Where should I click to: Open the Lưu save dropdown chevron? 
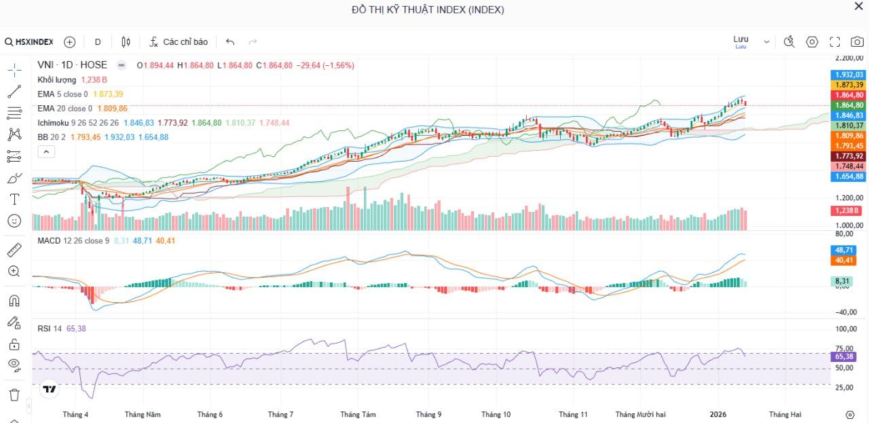point(766,41)
